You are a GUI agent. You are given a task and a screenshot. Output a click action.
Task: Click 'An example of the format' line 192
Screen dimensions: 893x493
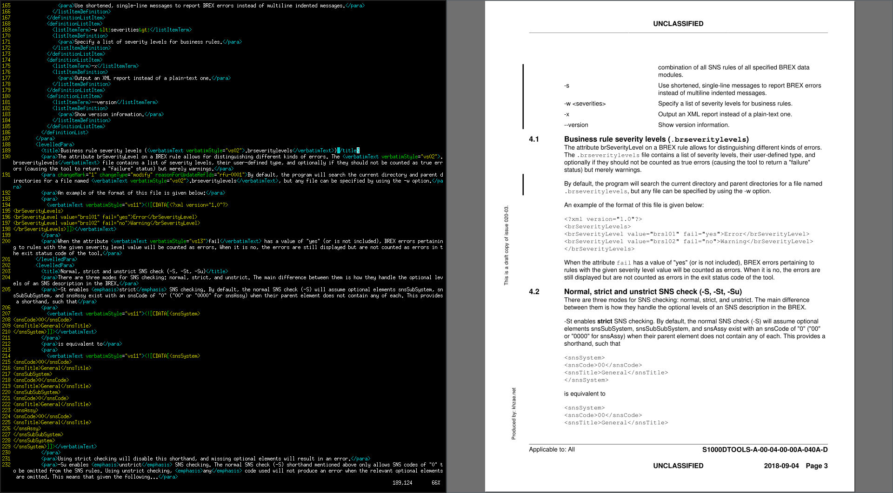pyautogui.click(x=133, y=193)
